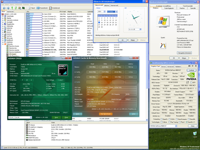
Task: Click the time field stepper under the clock
Action: (x=140, y=29)
